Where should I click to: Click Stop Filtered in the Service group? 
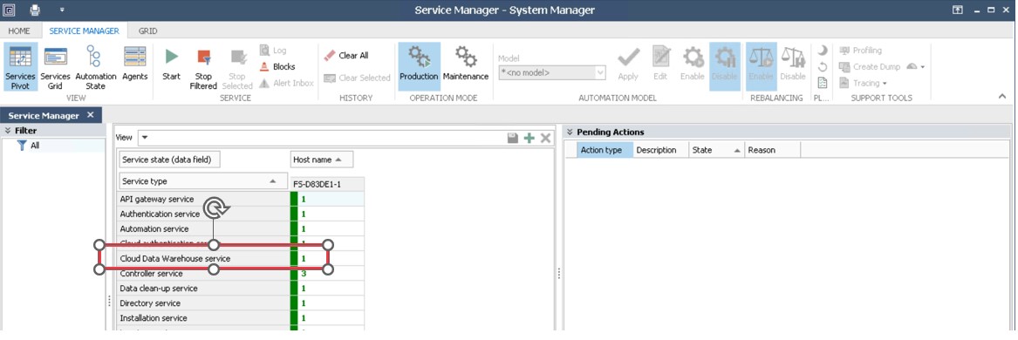tap(203, 67)
